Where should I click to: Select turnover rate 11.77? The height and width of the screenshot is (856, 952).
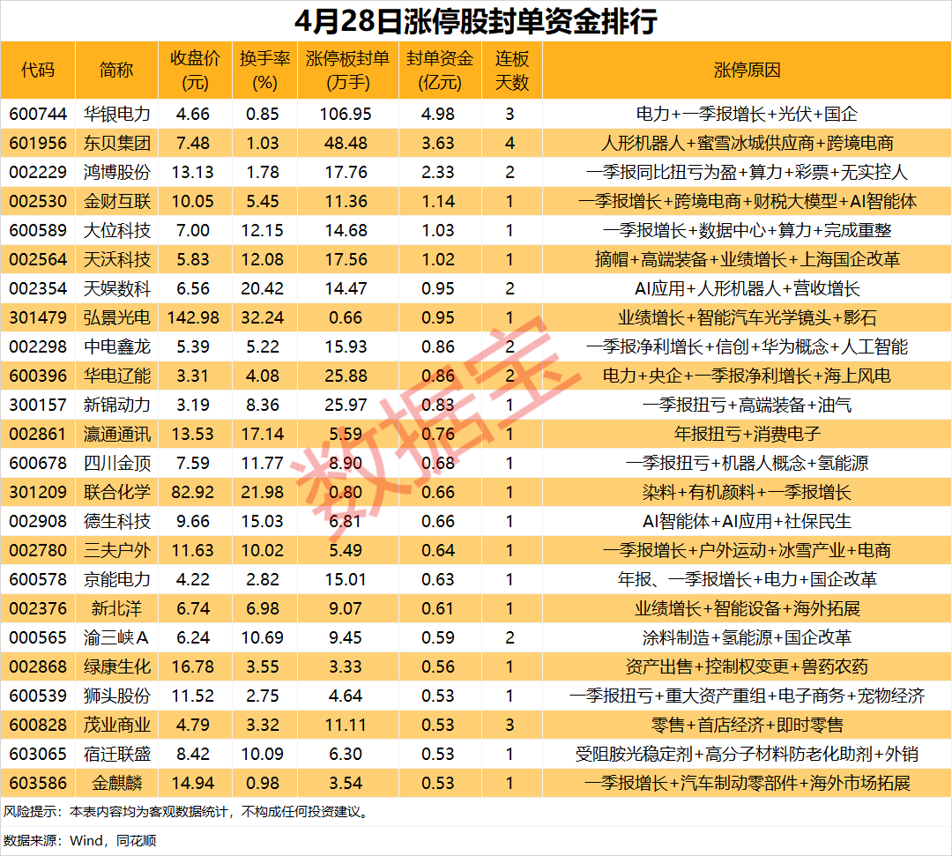tap(263, 463)
